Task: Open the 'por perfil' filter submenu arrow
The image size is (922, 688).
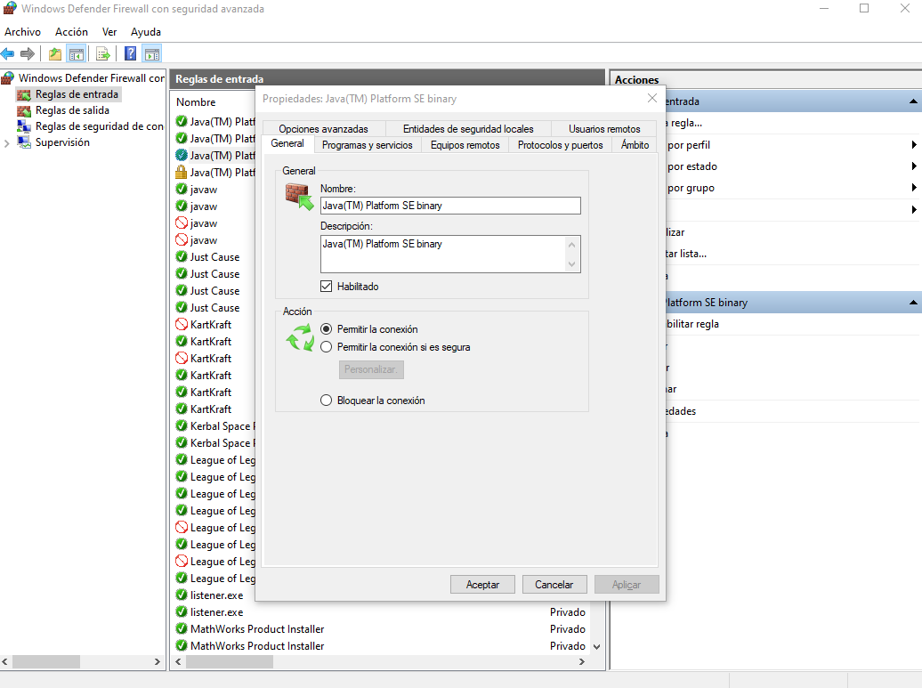Action: tap(914, 145)
